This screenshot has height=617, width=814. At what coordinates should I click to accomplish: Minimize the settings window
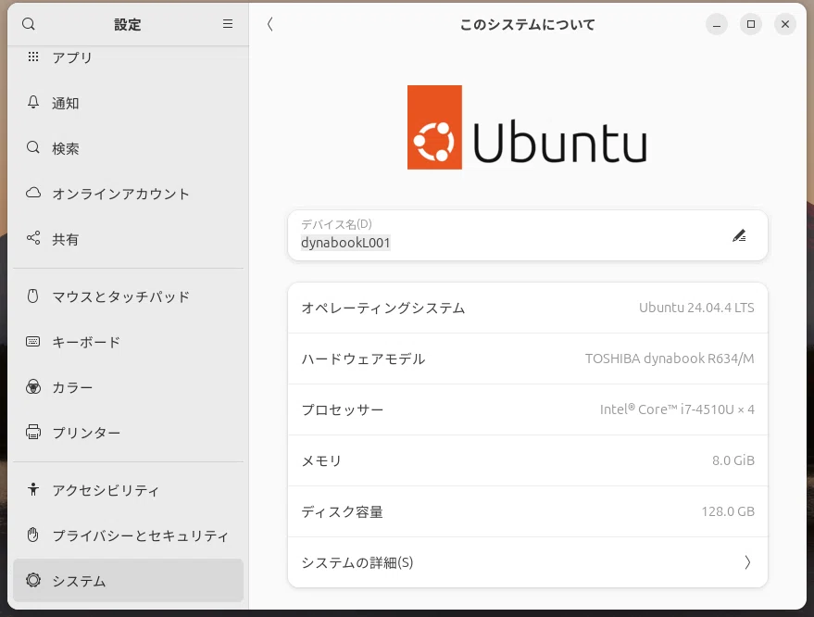[x=717, y=24]
